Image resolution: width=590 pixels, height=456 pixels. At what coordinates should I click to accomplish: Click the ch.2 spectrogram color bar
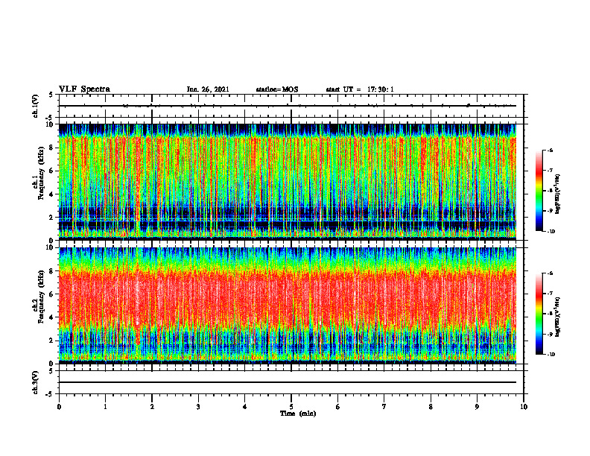pos(539,314)
